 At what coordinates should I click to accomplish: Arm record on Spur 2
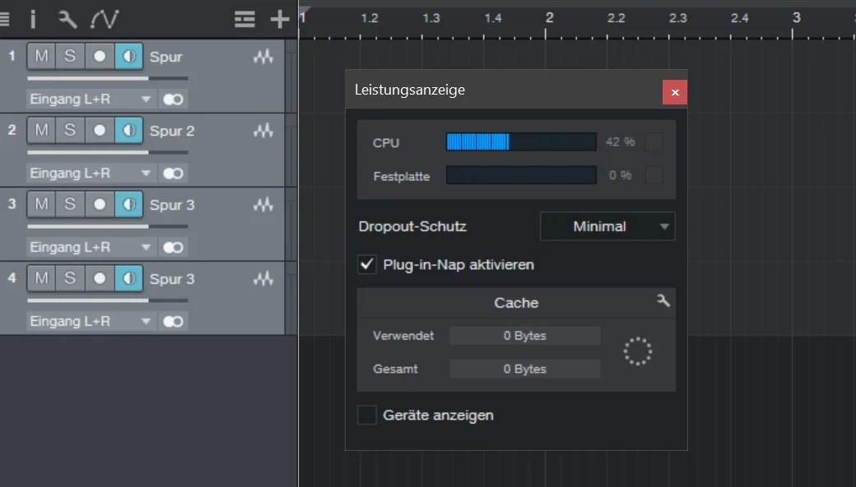100,130
